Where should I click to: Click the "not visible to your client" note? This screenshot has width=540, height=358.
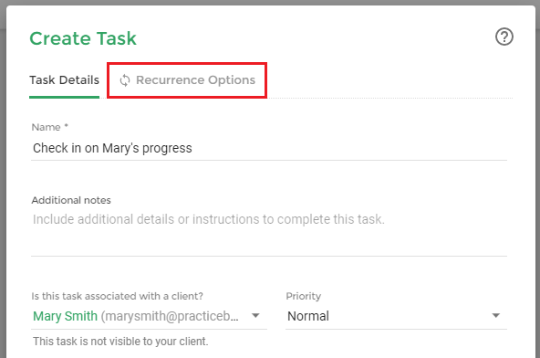[120, 342]
